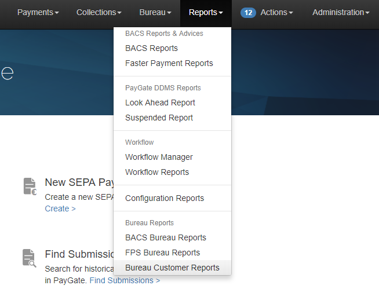Open Workflow Manager
379x300 pixels.
pyautogui.click(x=159, y=157)
